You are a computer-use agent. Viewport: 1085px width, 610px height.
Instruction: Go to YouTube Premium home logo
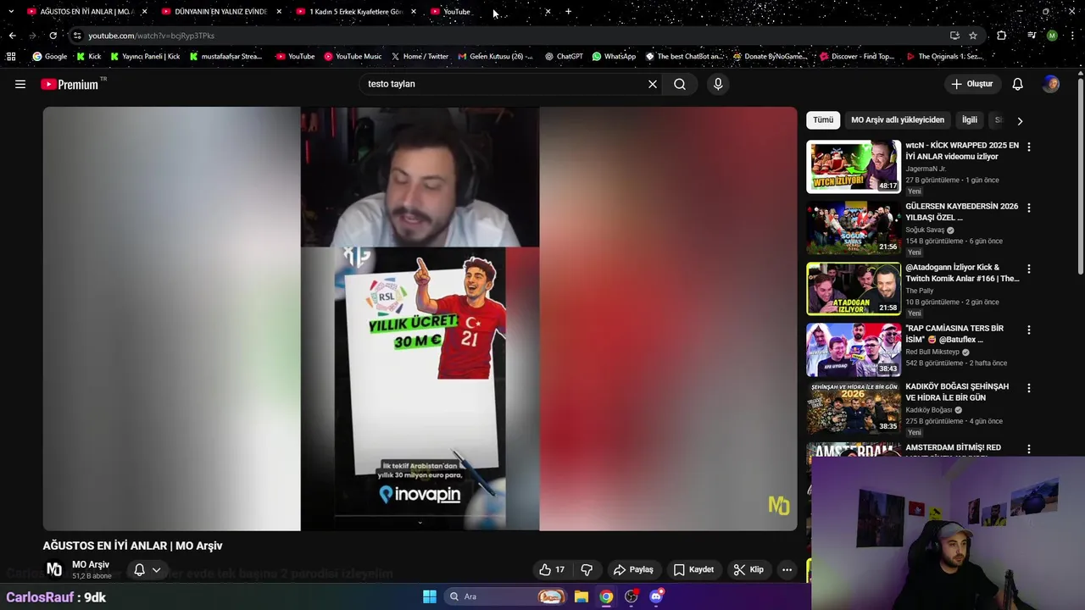pyautogui.click(x=70, y=84)
